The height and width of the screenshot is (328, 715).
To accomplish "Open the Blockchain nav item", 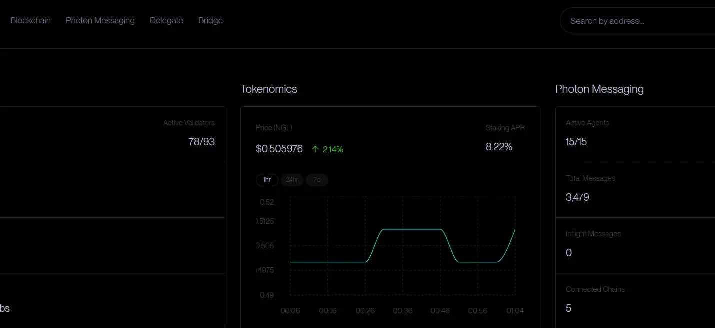I will pyautogui.click(x=30, y=20).
